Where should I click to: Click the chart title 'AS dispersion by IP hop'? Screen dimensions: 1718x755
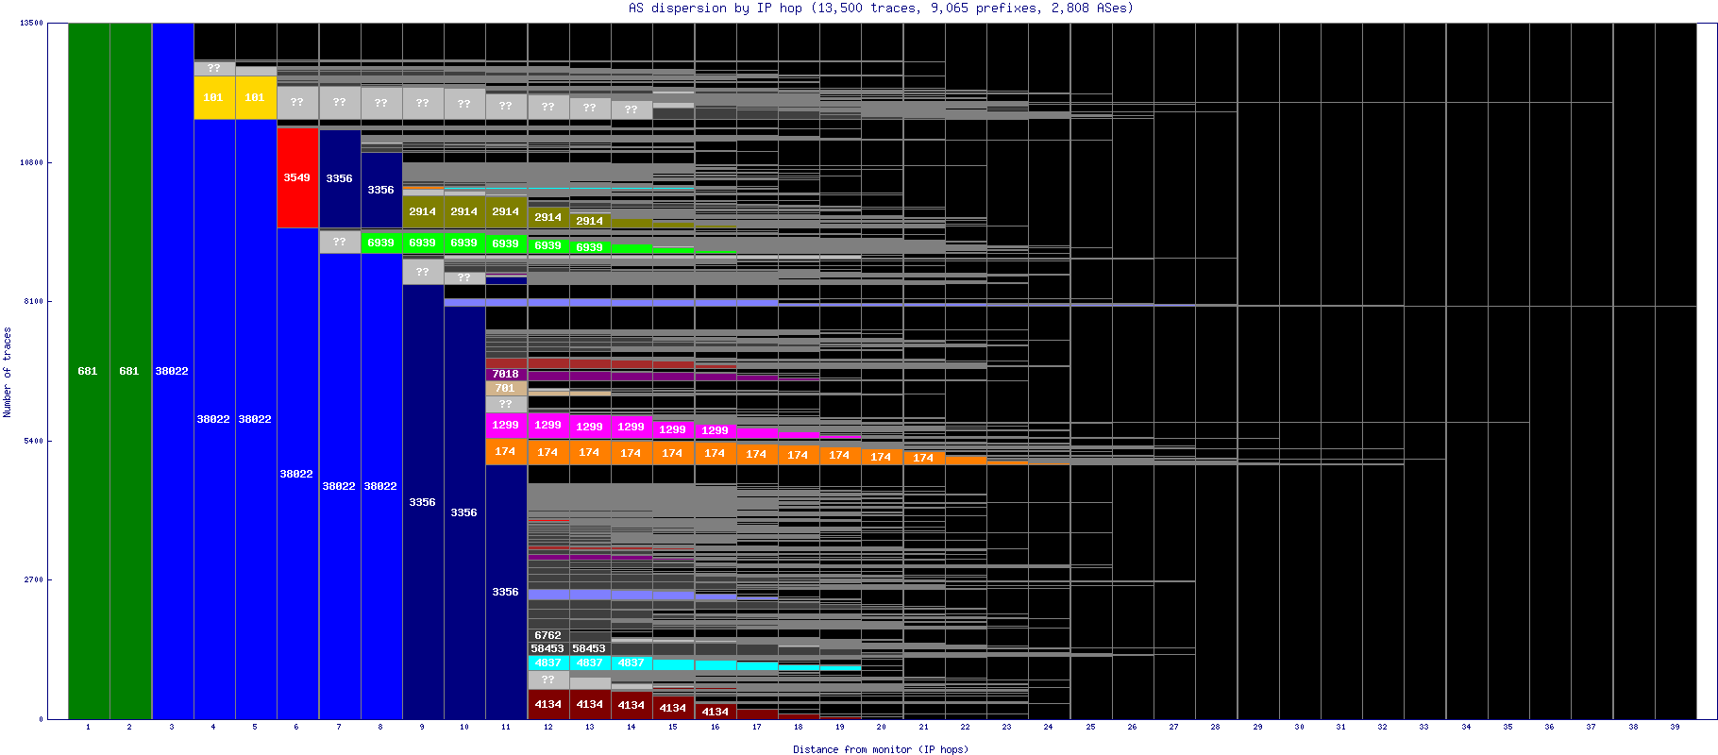[x=716, y=8]
